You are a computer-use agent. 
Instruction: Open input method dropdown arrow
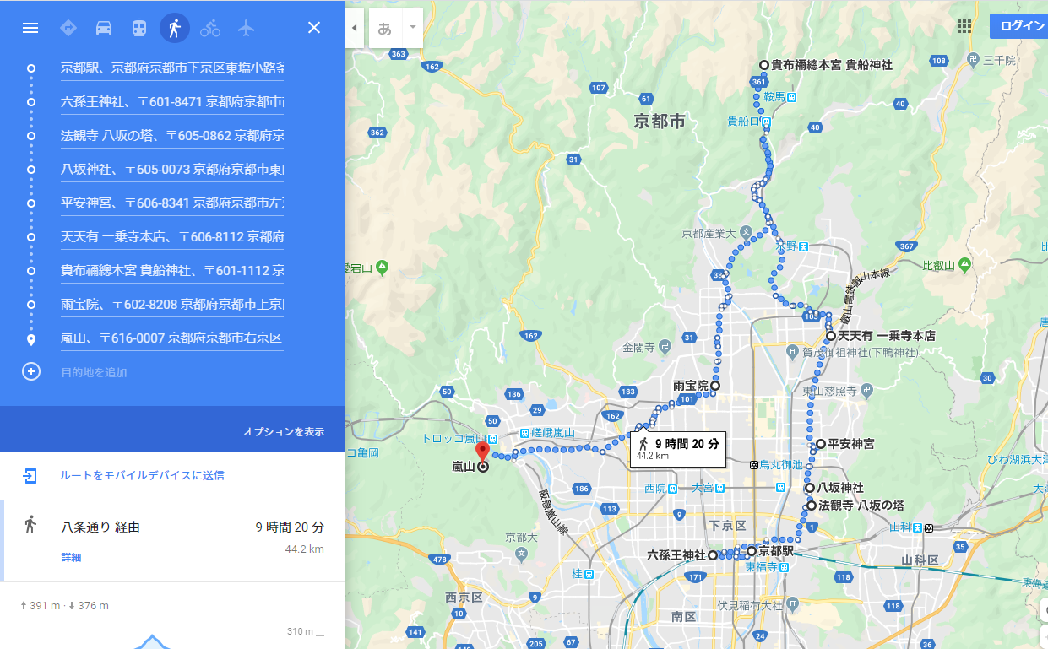click(413, 28)
